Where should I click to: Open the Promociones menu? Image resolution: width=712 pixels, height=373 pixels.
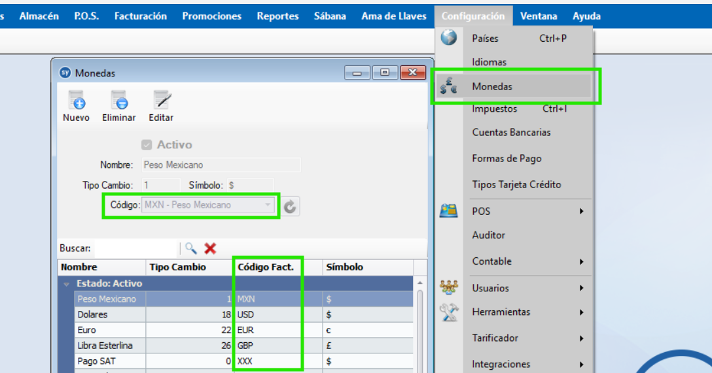211,16
